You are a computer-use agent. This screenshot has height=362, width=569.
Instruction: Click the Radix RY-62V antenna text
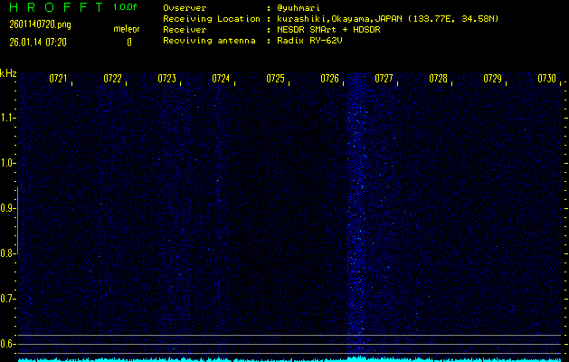point(309,41)
